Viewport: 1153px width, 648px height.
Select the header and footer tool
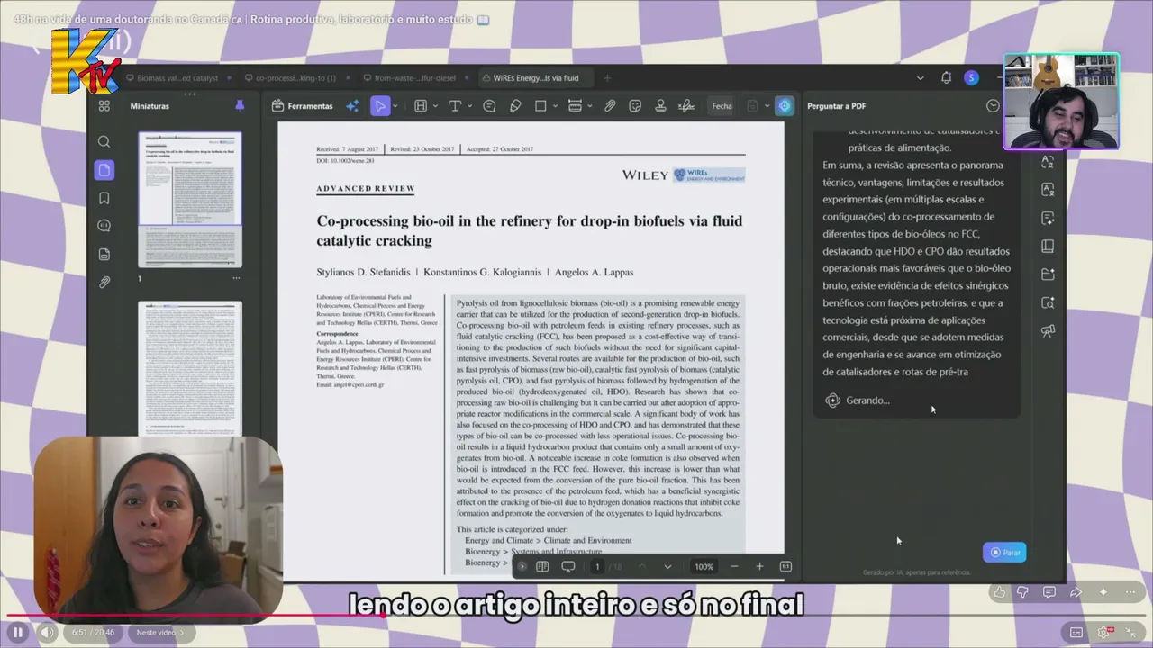(575, 106)
